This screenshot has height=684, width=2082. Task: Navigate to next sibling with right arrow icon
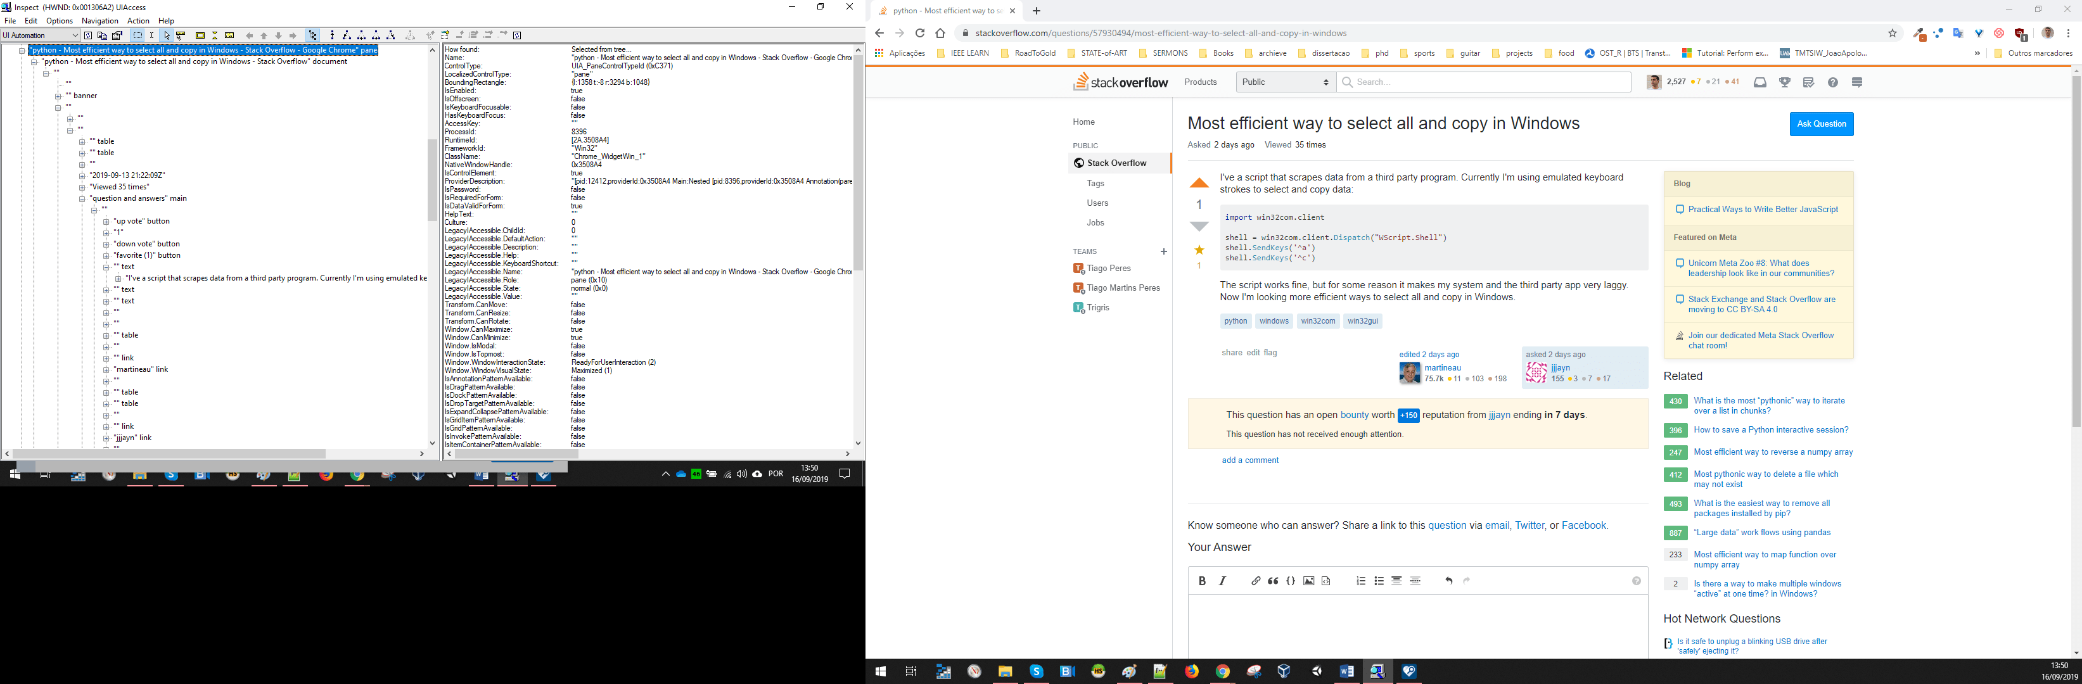pyautogui.click(x=293, y=35)
